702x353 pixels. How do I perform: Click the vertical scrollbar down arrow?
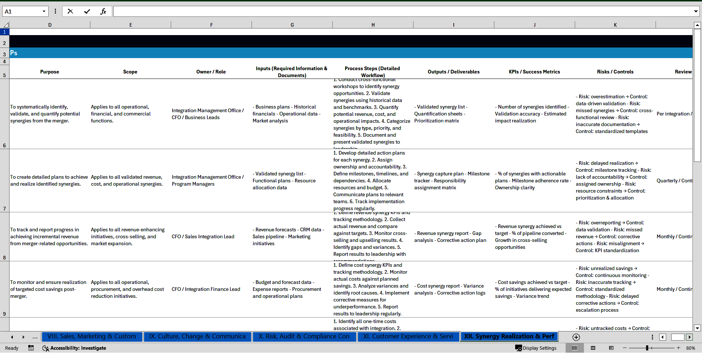pos(697,328)
